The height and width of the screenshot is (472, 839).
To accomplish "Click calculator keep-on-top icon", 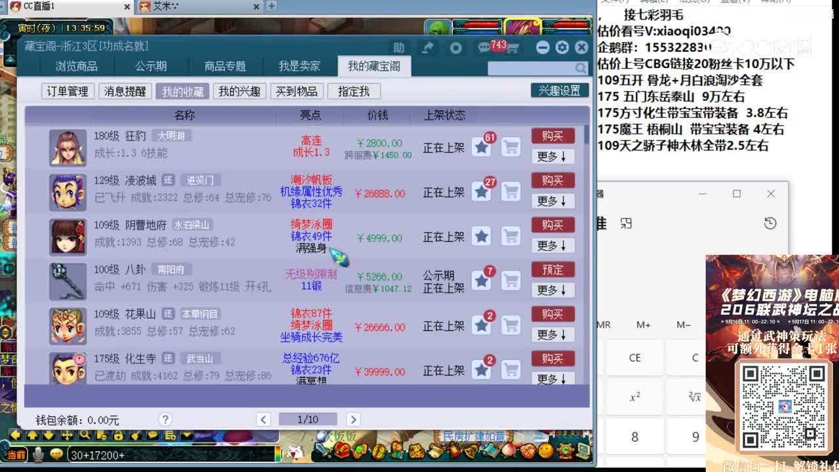I will coord(626,224).
